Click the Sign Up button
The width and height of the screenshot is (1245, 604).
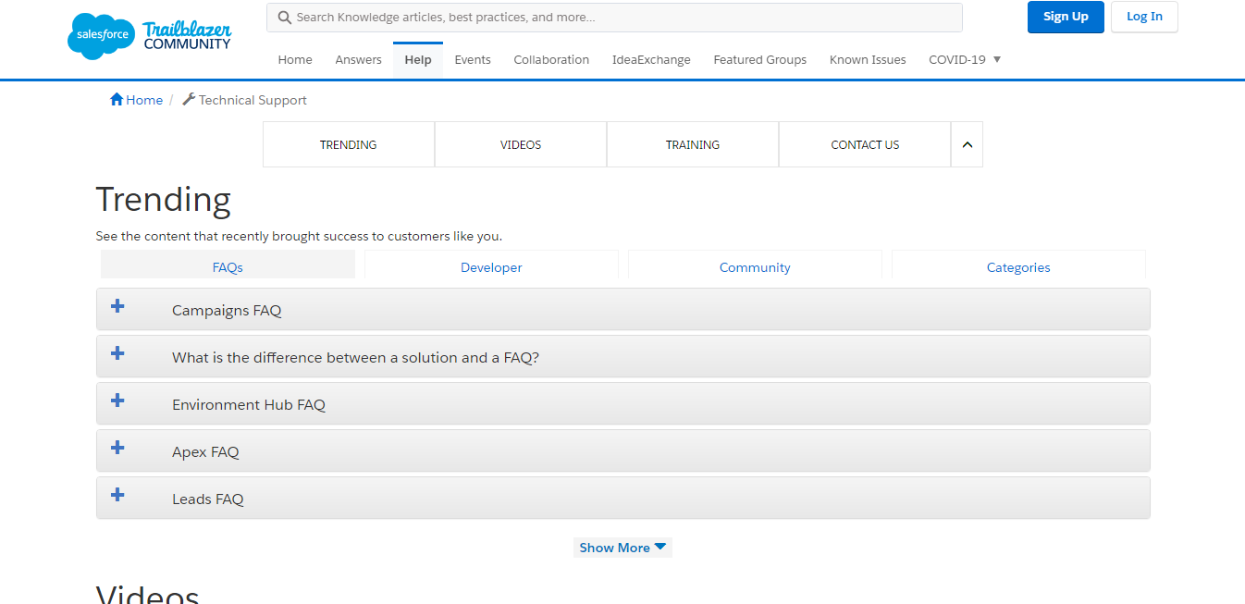(x=1066, y=17)
